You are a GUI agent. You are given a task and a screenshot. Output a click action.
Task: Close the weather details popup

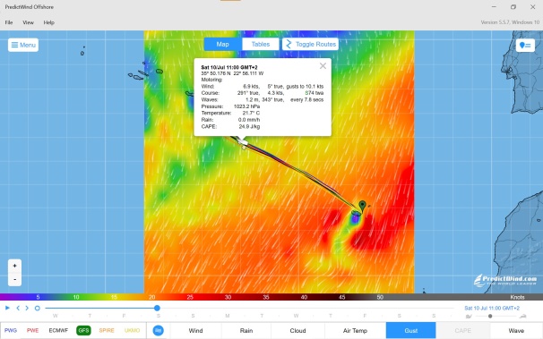(x=323, y=65)
